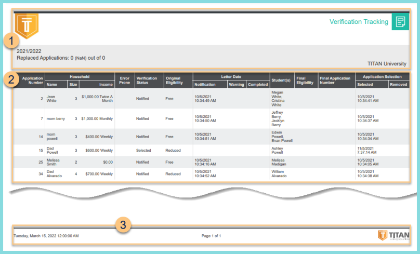Select household name Melissa Smith

pos(53,162)
